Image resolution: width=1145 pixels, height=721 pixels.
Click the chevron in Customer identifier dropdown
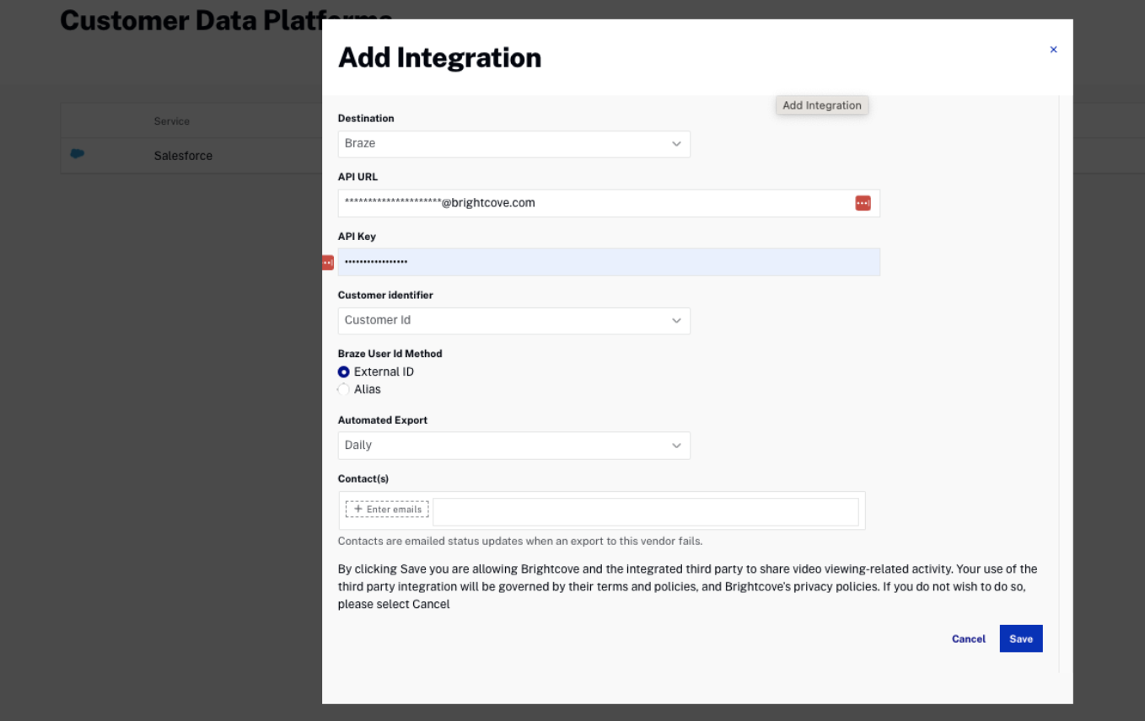676,321
